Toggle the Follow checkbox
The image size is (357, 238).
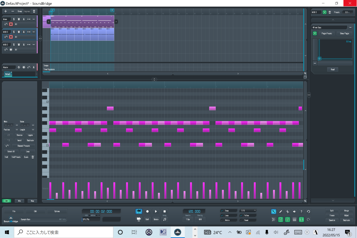241,215
